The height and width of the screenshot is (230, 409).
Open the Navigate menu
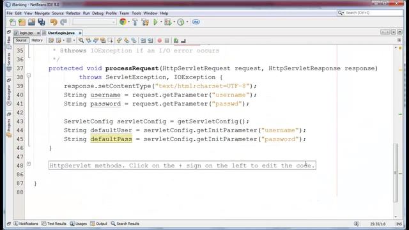pos(42,13)
